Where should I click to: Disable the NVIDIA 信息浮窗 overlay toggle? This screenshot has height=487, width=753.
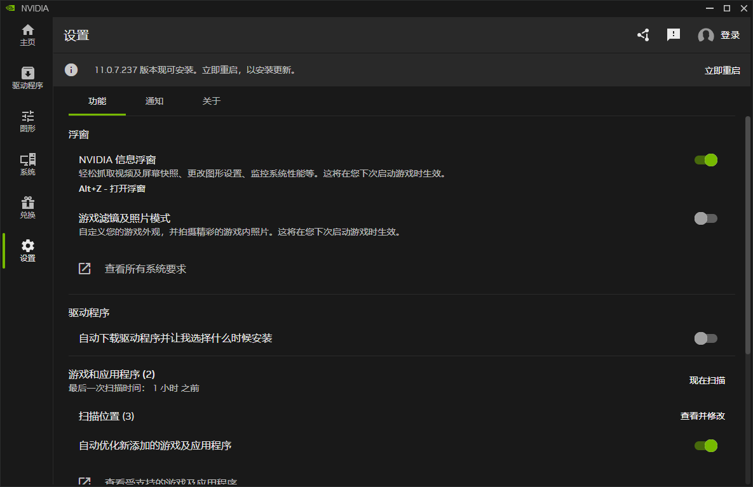(705, 160)
